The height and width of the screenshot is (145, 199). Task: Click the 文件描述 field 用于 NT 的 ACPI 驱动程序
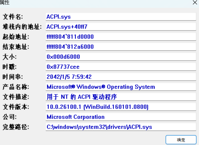(121, 97)
